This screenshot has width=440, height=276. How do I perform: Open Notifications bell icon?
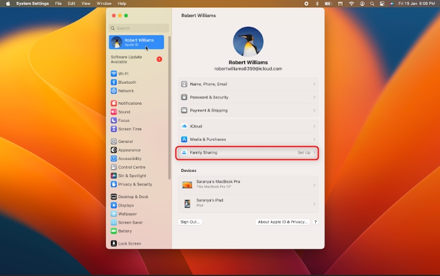coord(113,103)
